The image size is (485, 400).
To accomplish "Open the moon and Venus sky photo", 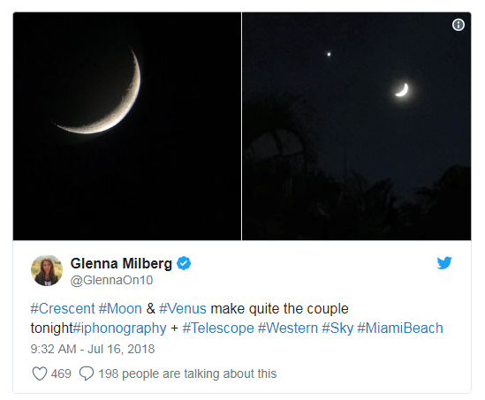I will 357,126.
